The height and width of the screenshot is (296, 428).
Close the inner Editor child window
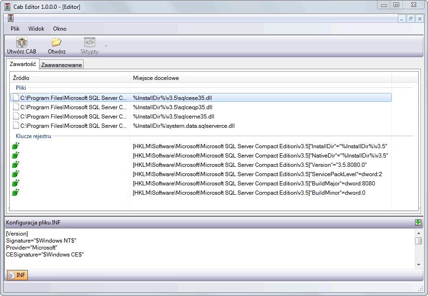pos(420,19)
